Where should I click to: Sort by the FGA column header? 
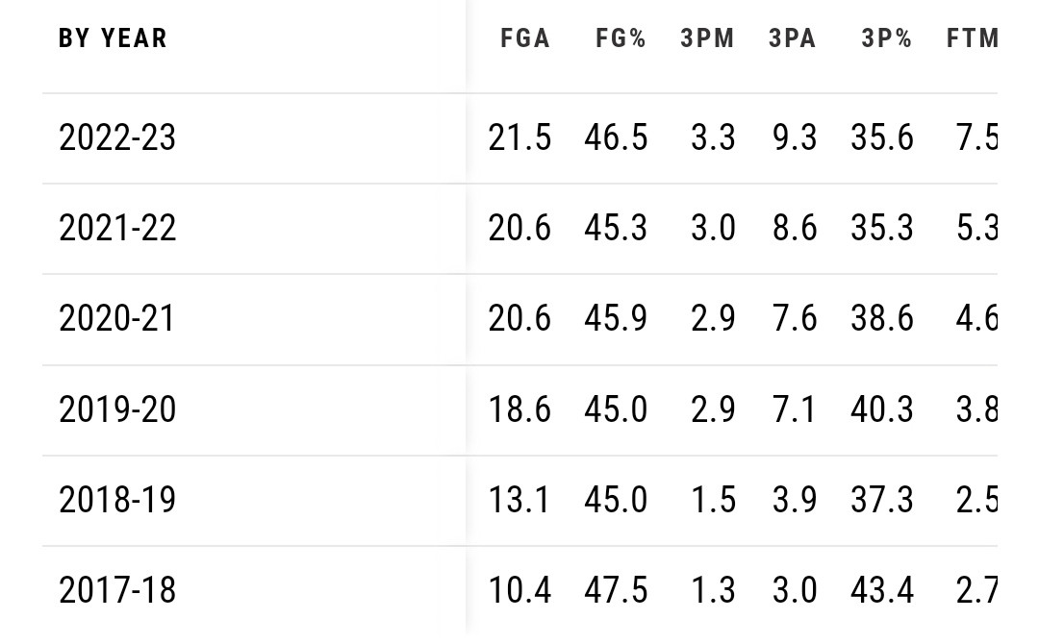(x=524, y=38)
